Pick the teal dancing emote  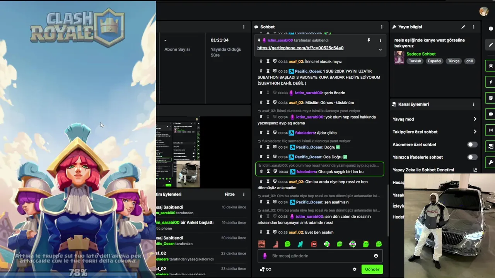pyautogui.click(x=300, y=244)
